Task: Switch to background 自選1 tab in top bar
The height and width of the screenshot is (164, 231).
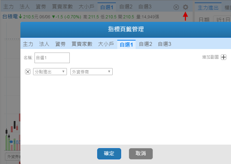Action: 107,7
